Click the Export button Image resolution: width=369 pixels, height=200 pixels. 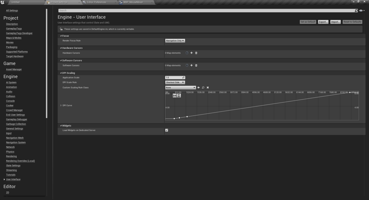pyautogui.click(x=323, y=22)
